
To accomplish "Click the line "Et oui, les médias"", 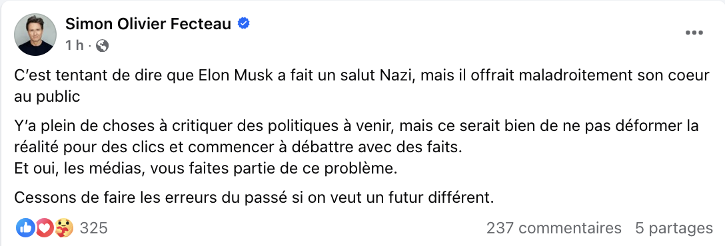I will click(x=206, y=169).
